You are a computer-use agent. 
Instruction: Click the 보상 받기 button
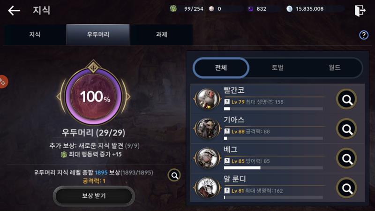tap(94, 196)
